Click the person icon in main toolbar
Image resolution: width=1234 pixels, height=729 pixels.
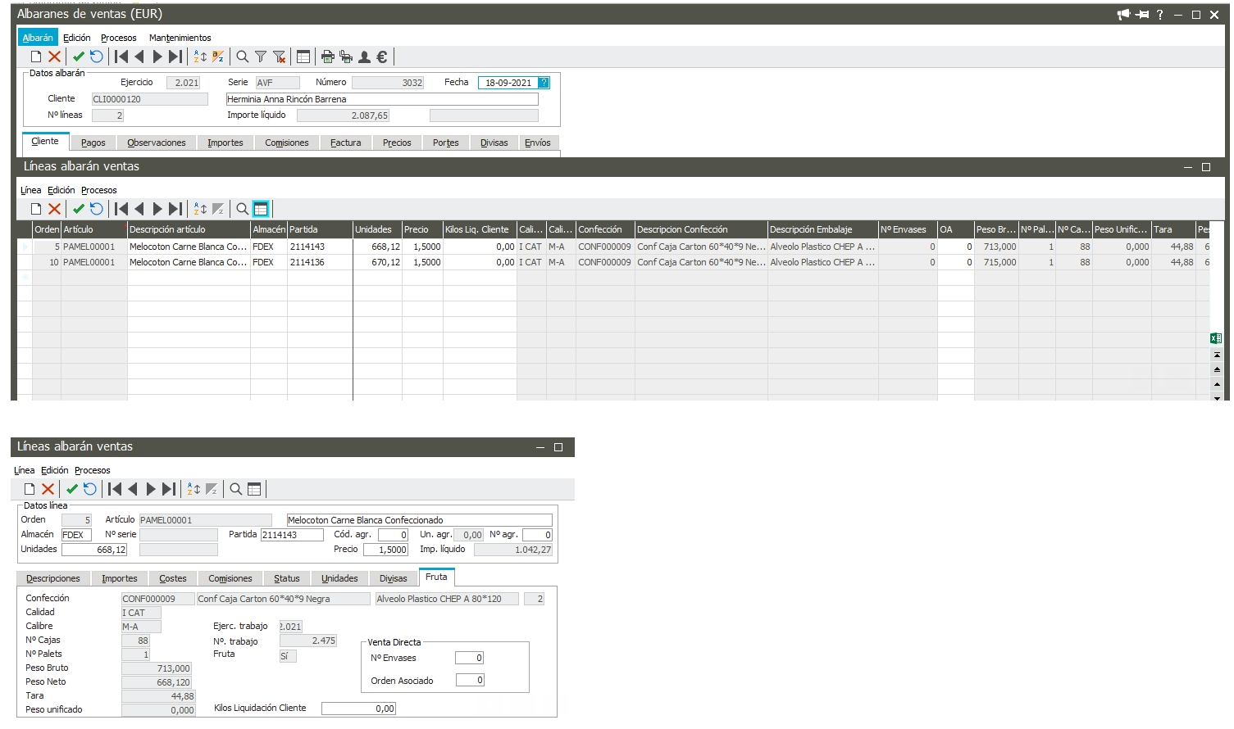point(364,57)
